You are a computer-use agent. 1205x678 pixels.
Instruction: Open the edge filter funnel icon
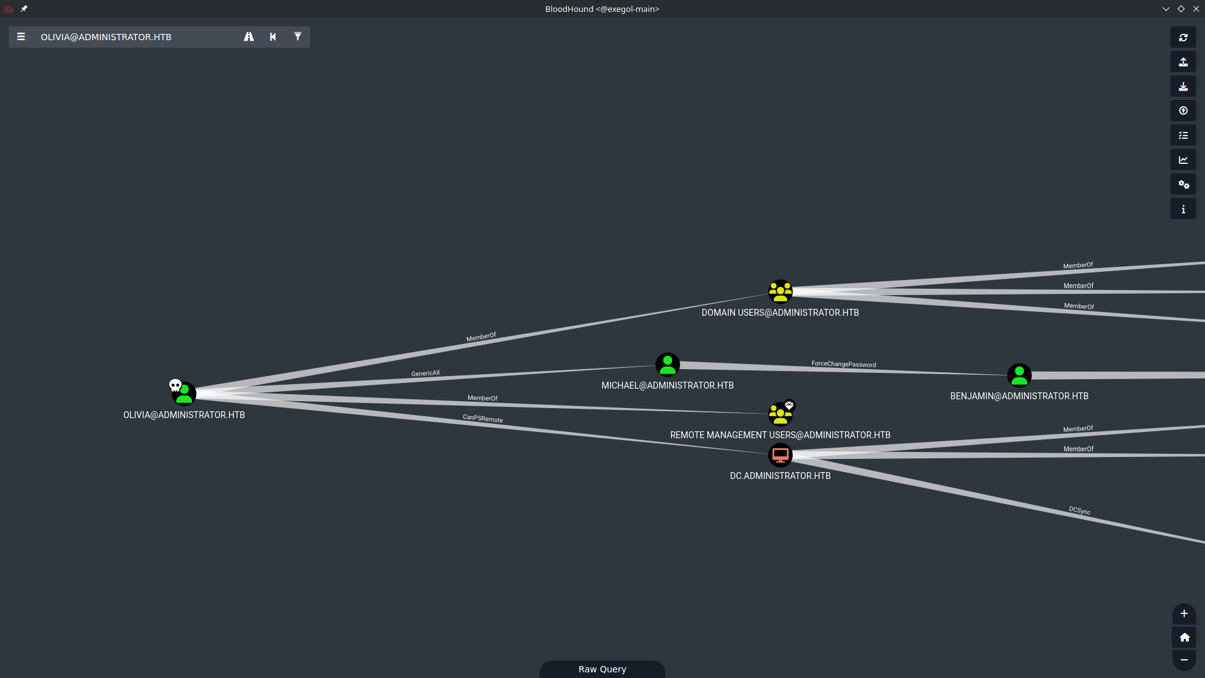pyautogui.click(x=297, y=37)
